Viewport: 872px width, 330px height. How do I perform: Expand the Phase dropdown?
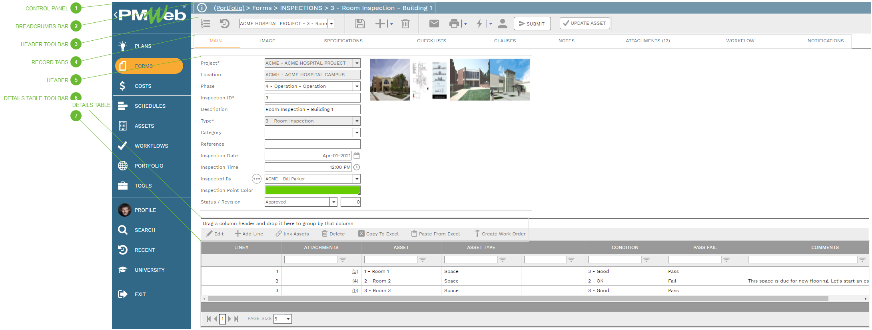pyautogui.click(x=357, y=86)
